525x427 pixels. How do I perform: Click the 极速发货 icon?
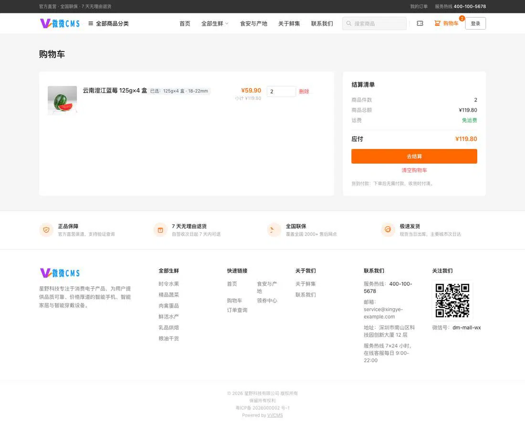tap(388, 230)
